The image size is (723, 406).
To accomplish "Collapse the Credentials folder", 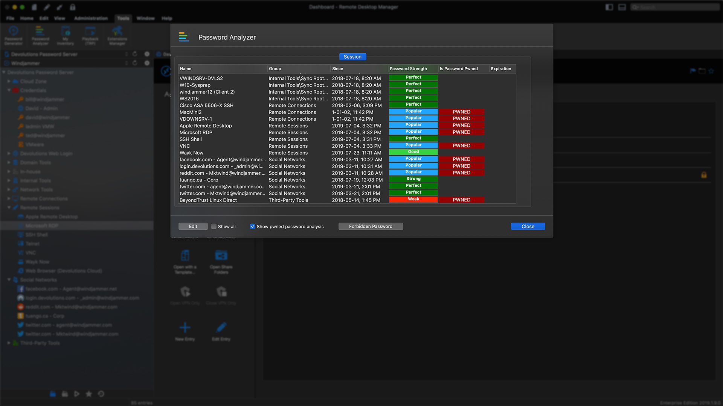I will point(9,90).
